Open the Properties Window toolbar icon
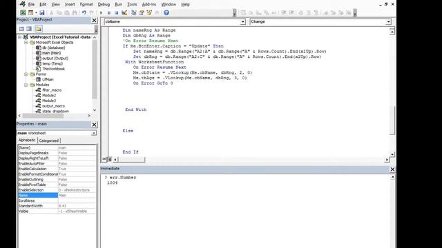The width and height of the screenshot is (442, 248). pos(142,12)
